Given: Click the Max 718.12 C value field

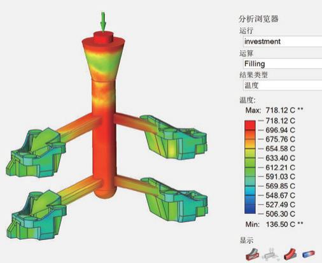Looking at the screenshot, I should click(x=280, y=110).
